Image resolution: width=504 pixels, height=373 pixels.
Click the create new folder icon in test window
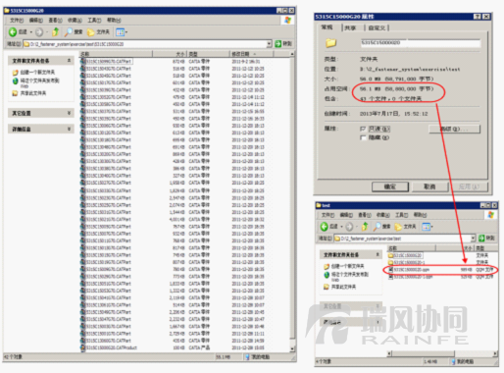pyautogui.click(x=327, y=266)
